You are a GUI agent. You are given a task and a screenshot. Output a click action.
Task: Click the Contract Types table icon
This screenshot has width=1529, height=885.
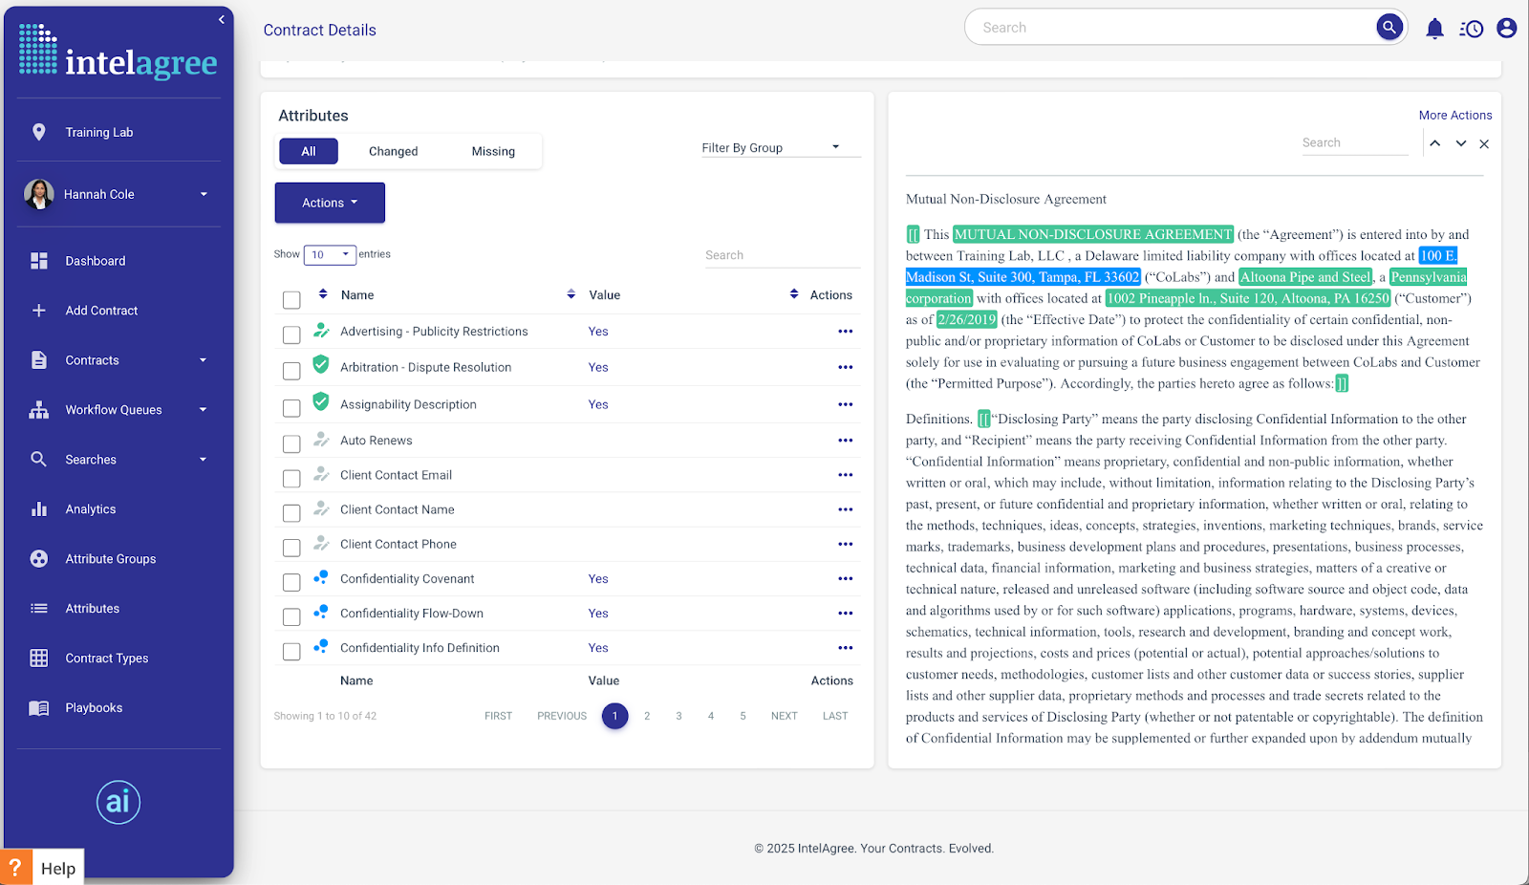(x=38, y=658)
